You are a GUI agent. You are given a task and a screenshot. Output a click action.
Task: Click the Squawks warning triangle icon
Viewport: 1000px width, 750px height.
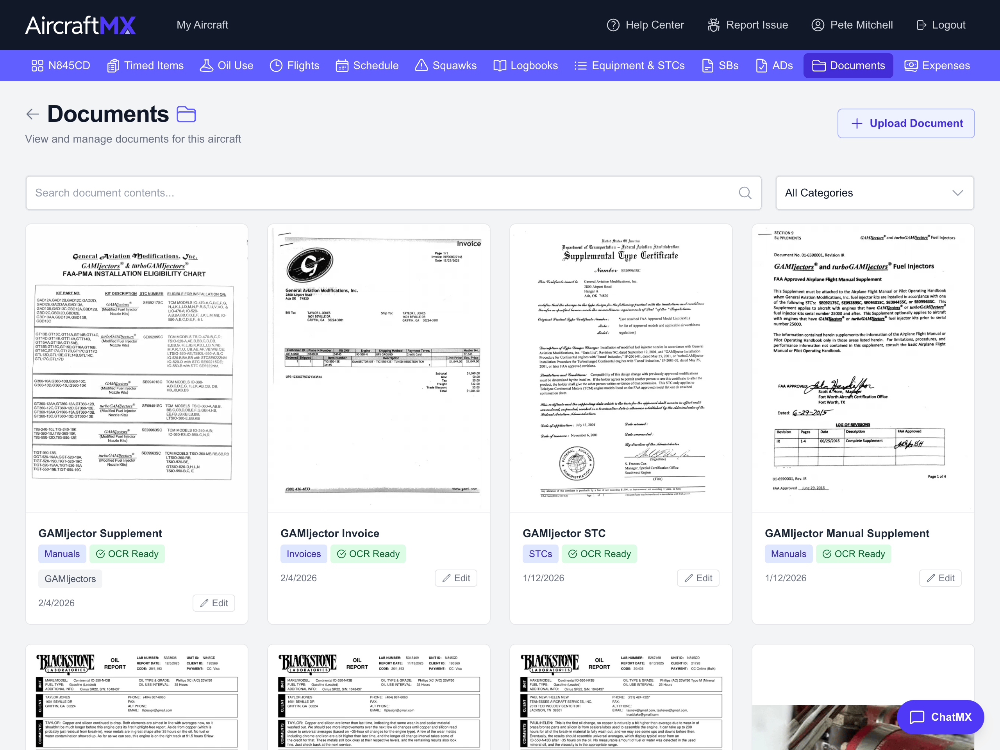click(421, 66)
